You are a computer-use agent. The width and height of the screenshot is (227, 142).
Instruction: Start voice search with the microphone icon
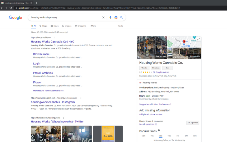click(x=110, y=18)
